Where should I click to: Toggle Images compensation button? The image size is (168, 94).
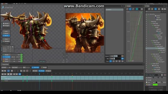pos(6,26)
